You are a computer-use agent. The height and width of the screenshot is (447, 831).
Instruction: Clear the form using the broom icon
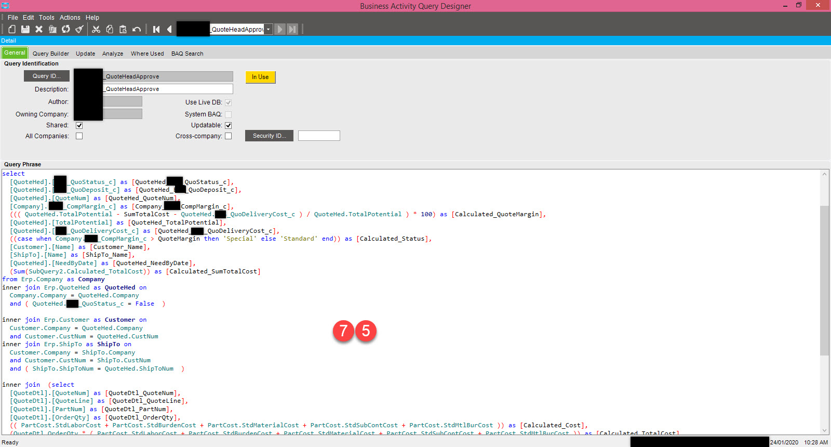click(79, 29)
